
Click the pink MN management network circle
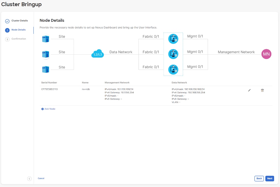(266, 54)
